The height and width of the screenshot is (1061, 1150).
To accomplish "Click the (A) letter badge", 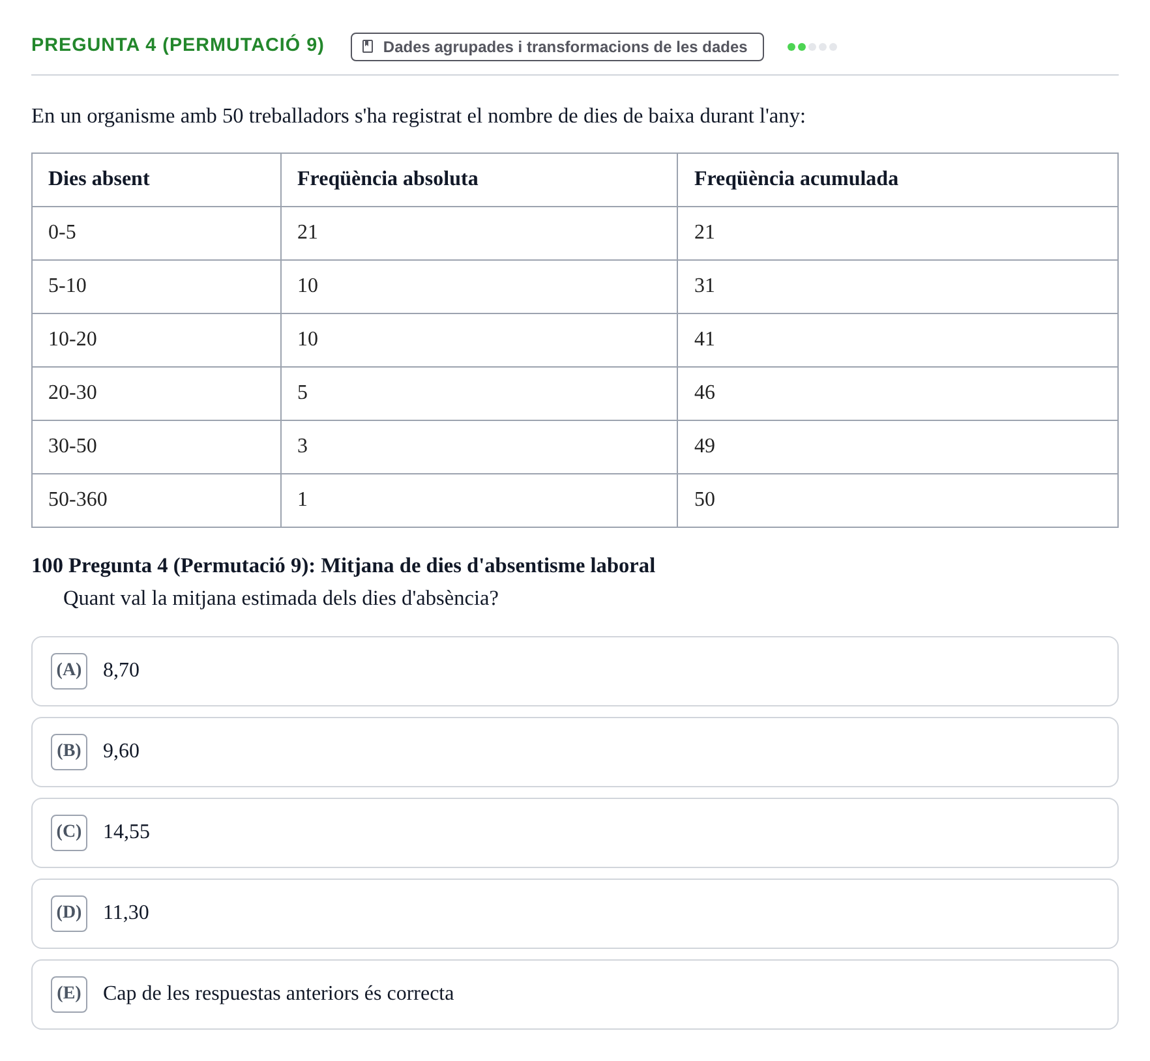I will tap(69, 671).
